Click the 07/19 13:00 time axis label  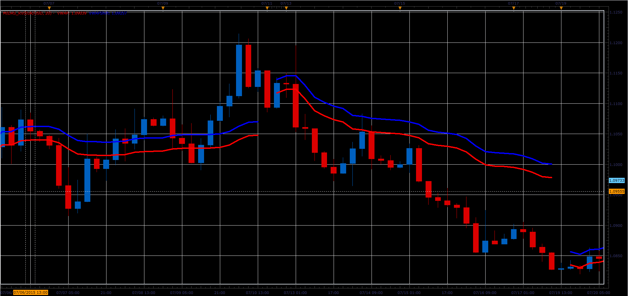[x=561, y=293]
